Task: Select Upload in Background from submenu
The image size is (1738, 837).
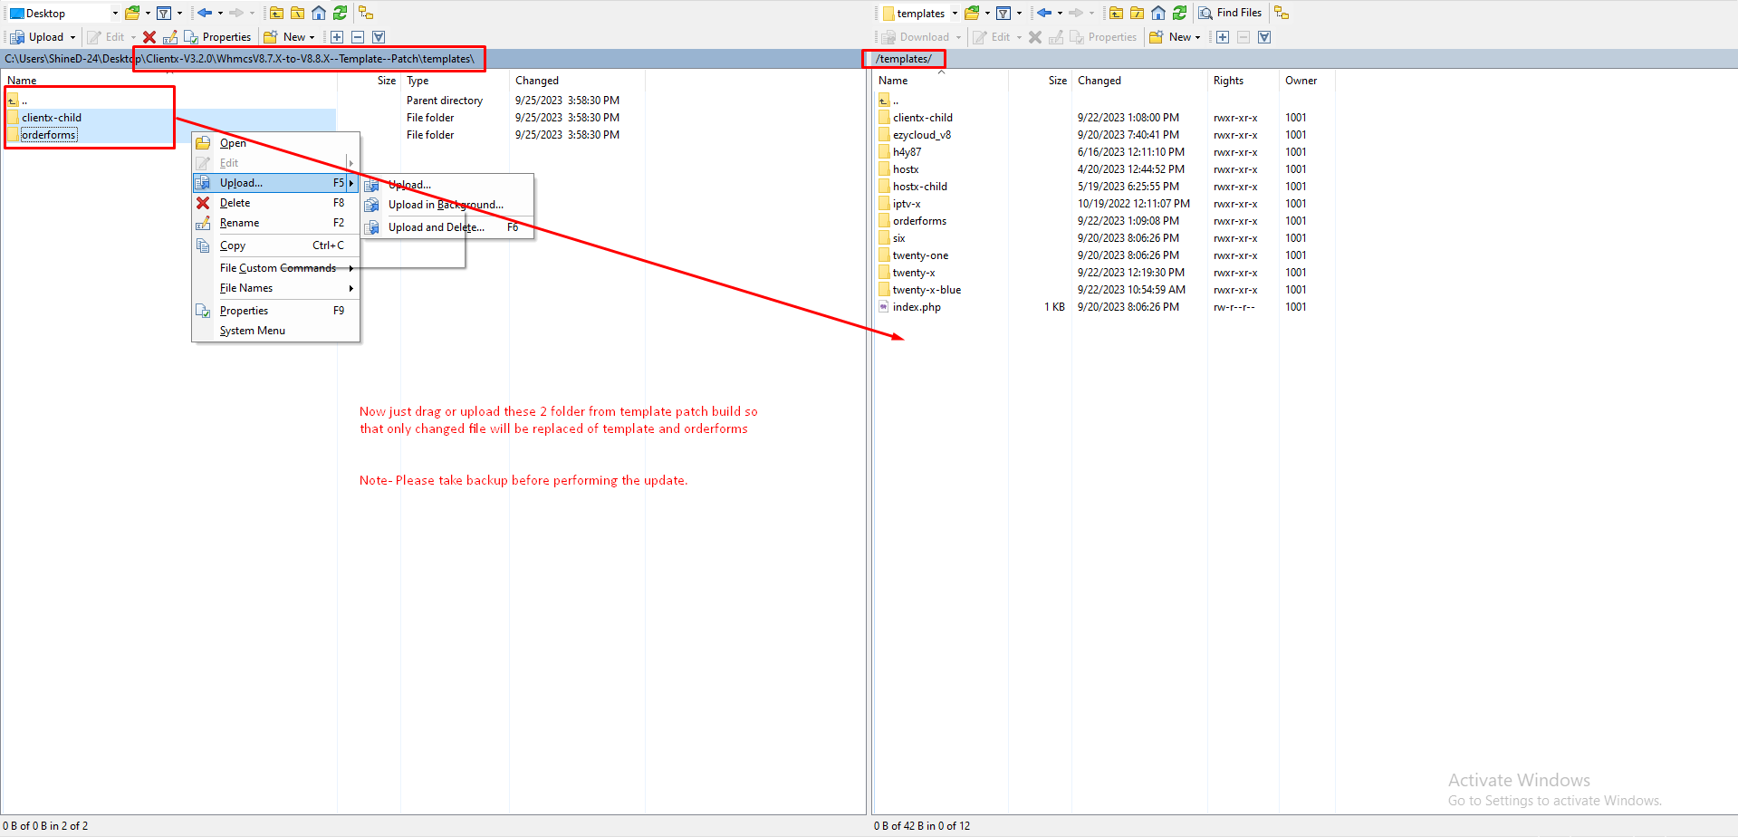Action: pyautogui.click(x=445, y=205)
